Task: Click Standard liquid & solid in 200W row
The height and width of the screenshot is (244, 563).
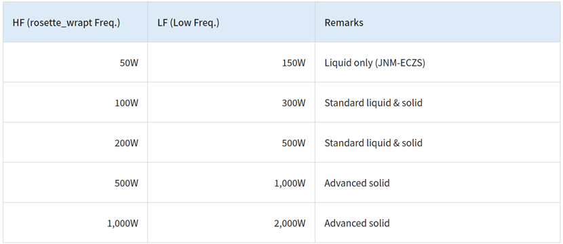Action: pos(374,143)
